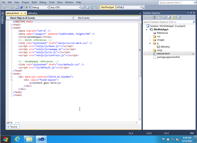
Task: Click the Format Document icon left of Use Doctype
Action: tap(88, 7)
